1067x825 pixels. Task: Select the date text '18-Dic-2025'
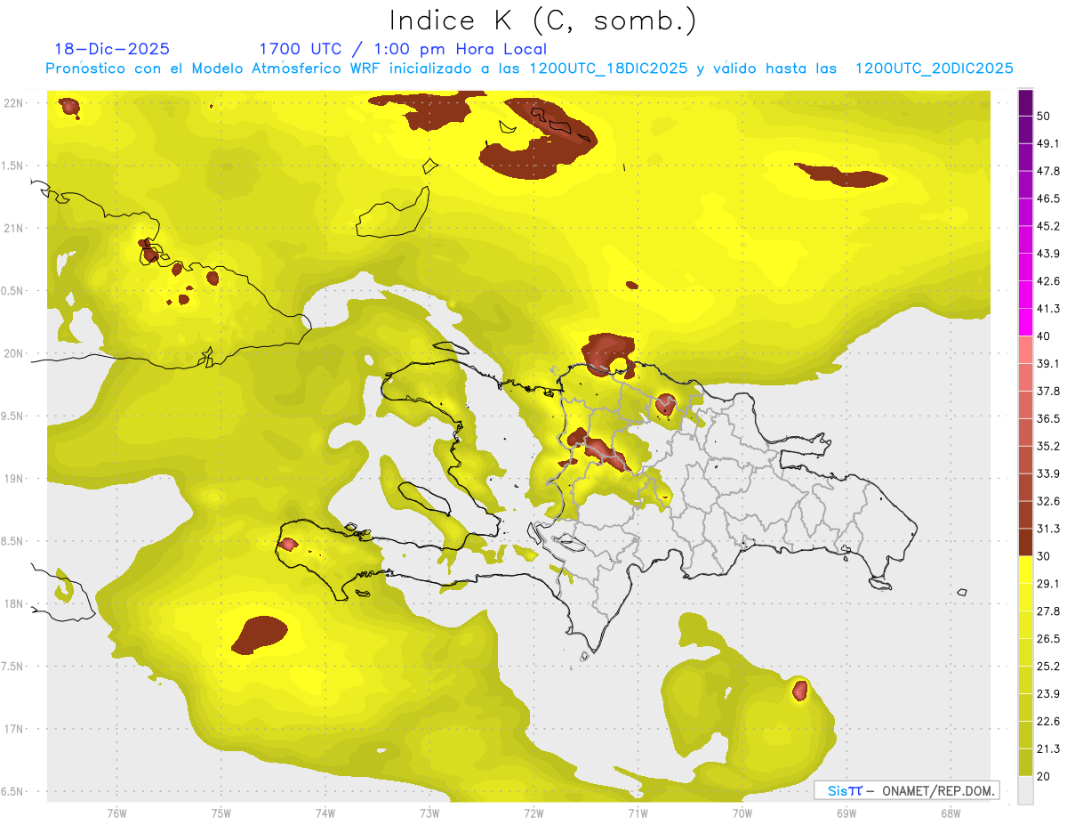(x=112, y=49)
